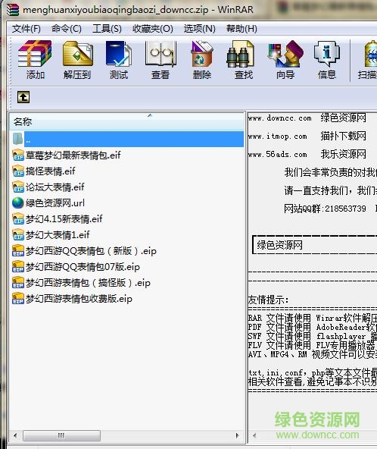Viewport: 377px width, 449px height.
Task: Open the 查找 (Find) binoculars tool
Action: 244,60
